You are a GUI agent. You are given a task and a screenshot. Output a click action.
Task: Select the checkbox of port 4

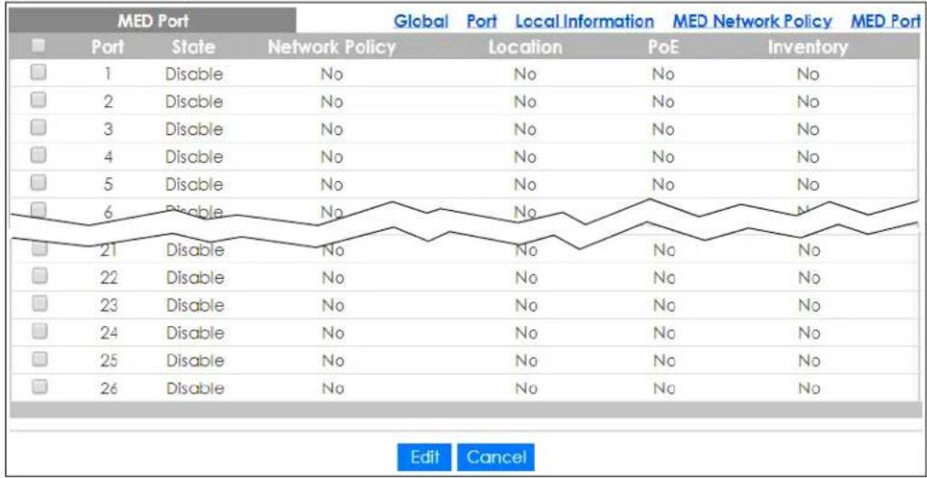point(38,156)
